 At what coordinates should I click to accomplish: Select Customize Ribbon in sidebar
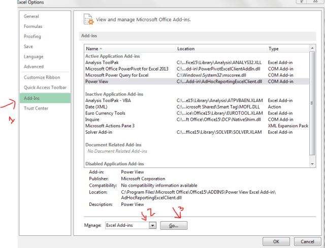click(x=42, y=78)
